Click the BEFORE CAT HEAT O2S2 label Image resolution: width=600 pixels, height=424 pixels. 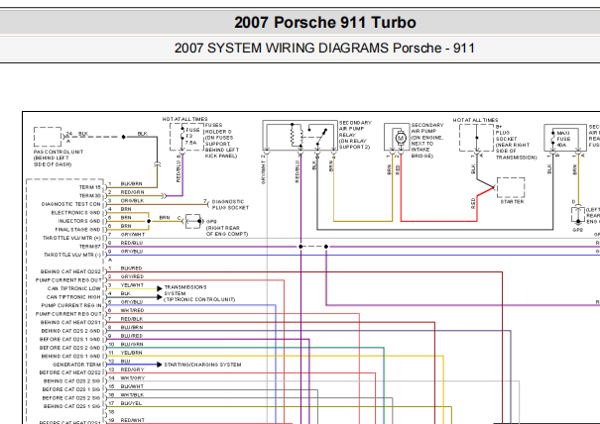click(x=70, y=372)
